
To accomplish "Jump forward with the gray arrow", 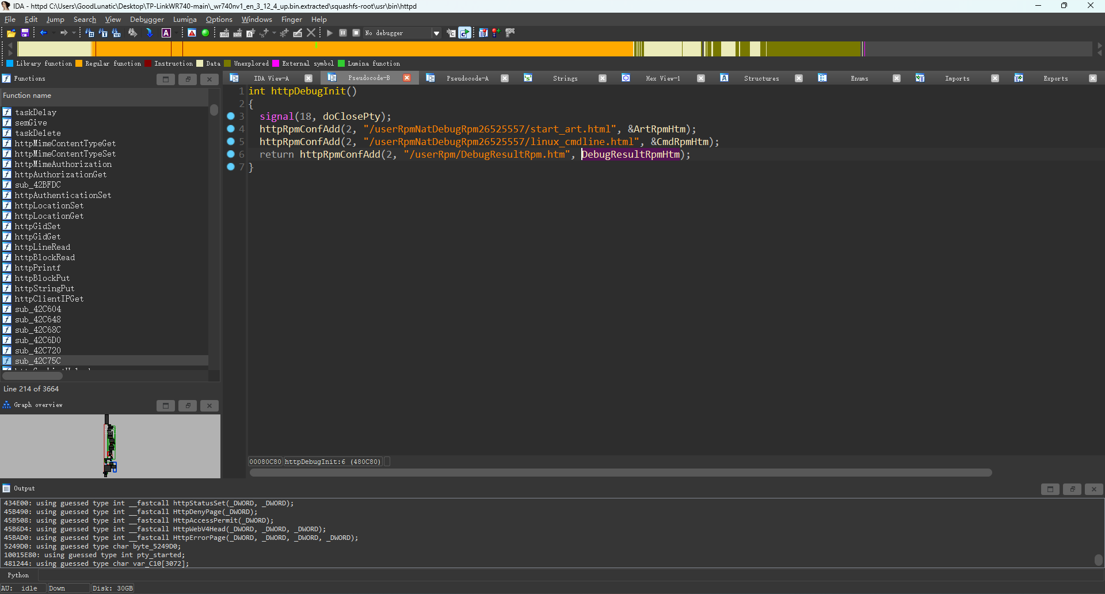I will pyautogui.click(x=64, y=33).
